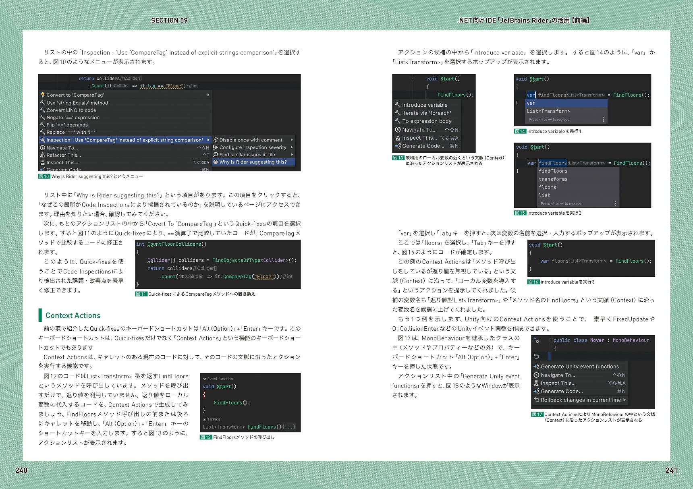Click the icon beside 'Generate Unity event functions'
Viewport: 693px width, 489px height.
[x=536, y=367]
